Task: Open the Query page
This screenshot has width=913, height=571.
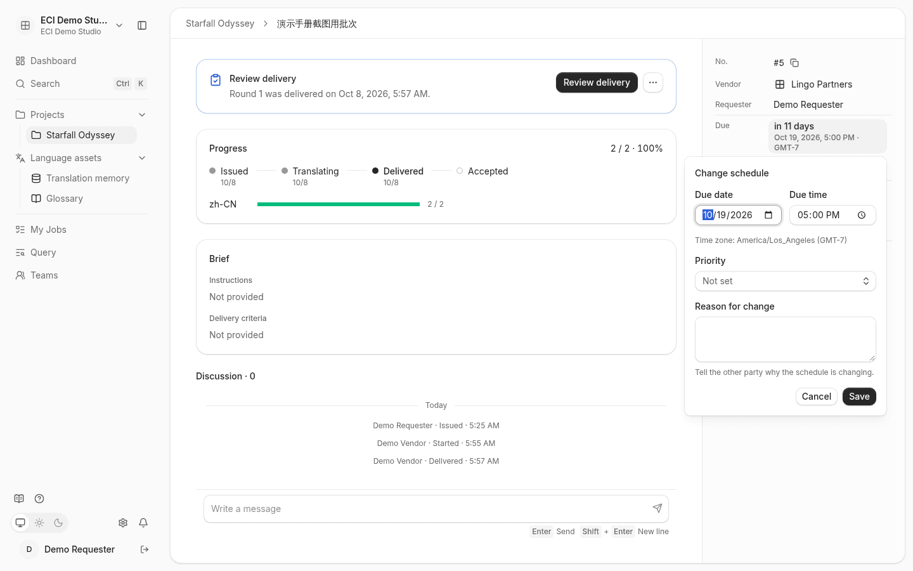Action: pyautogui.click(x=81, y=253)
